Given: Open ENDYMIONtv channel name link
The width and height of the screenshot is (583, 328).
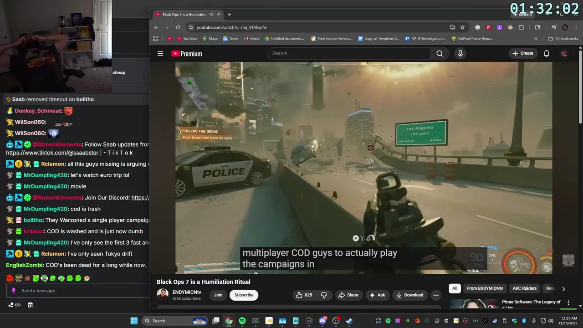Looking at the screenshot, I should (186, 292).
